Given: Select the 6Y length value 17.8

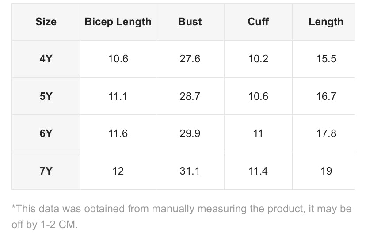Looking at the screenshot, I should [x=326, y=133].
